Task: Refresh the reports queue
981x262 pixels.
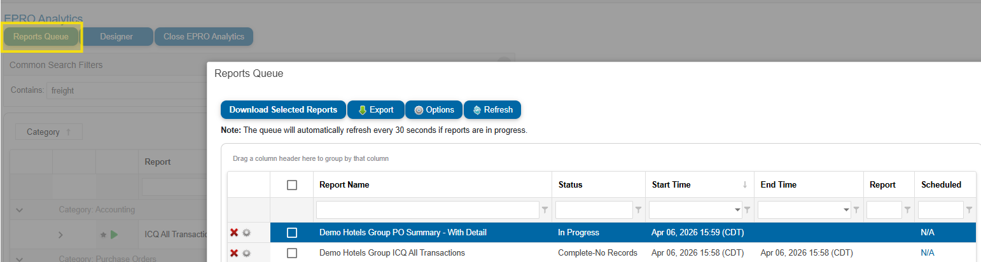Action: pos(492,109)
